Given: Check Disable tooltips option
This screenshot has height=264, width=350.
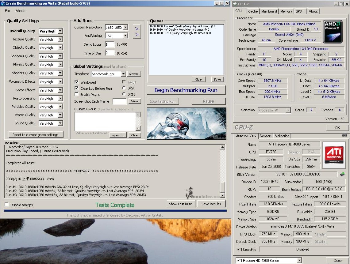Looking at the screenshot, I should pyautogui.click(x=7, y=205).
